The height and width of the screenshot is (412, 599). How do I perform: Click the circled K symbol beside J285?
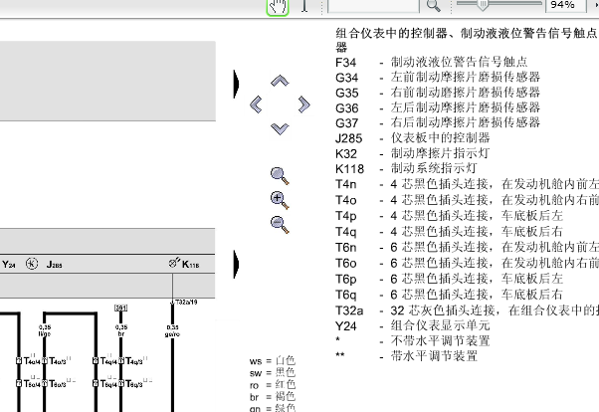click(32, 264)
